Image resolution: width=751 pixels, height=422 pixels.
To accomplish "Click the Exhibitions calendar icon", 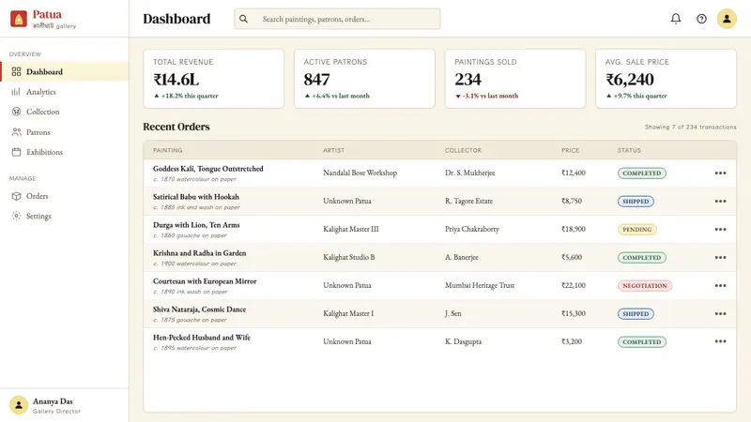I will tap(16, 152).
